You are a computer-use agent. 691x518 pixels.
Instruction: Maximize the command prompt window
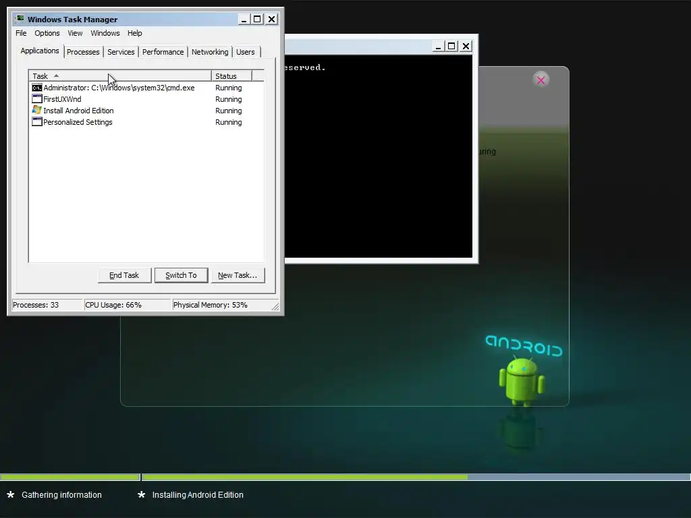[x=451, y=47]
